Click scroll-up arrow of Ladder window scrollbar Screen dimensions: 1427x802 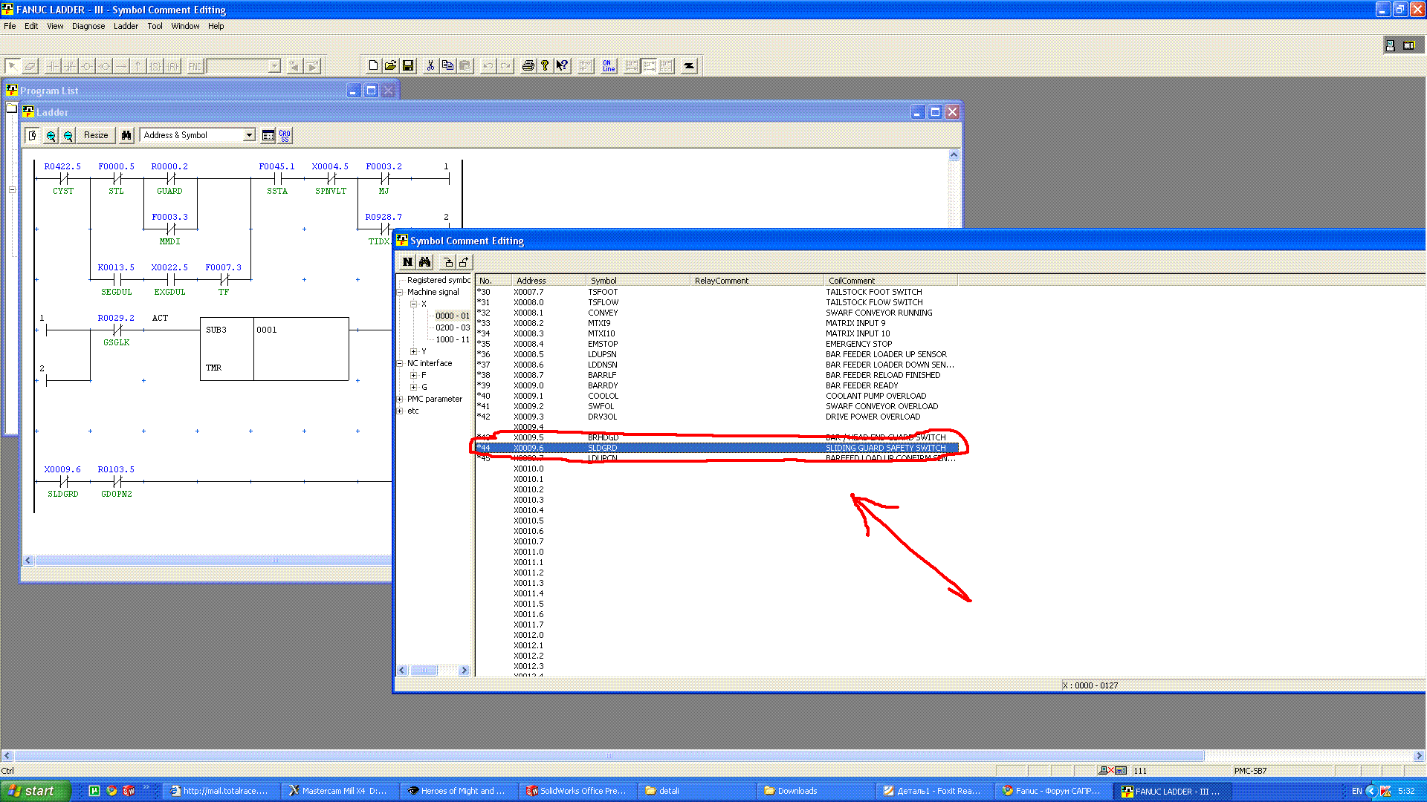pyautogui.click(x=954, y=155)
